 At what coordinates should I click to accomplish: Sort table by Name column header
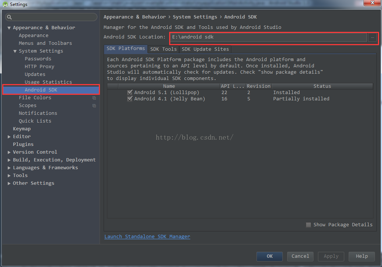(169, 86)
